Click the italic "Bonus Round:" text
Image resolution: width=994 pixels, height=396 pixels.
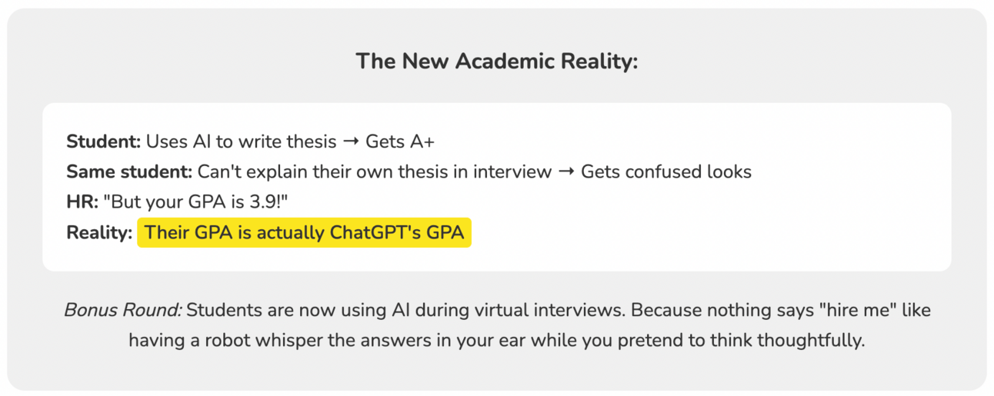[122, 311]
